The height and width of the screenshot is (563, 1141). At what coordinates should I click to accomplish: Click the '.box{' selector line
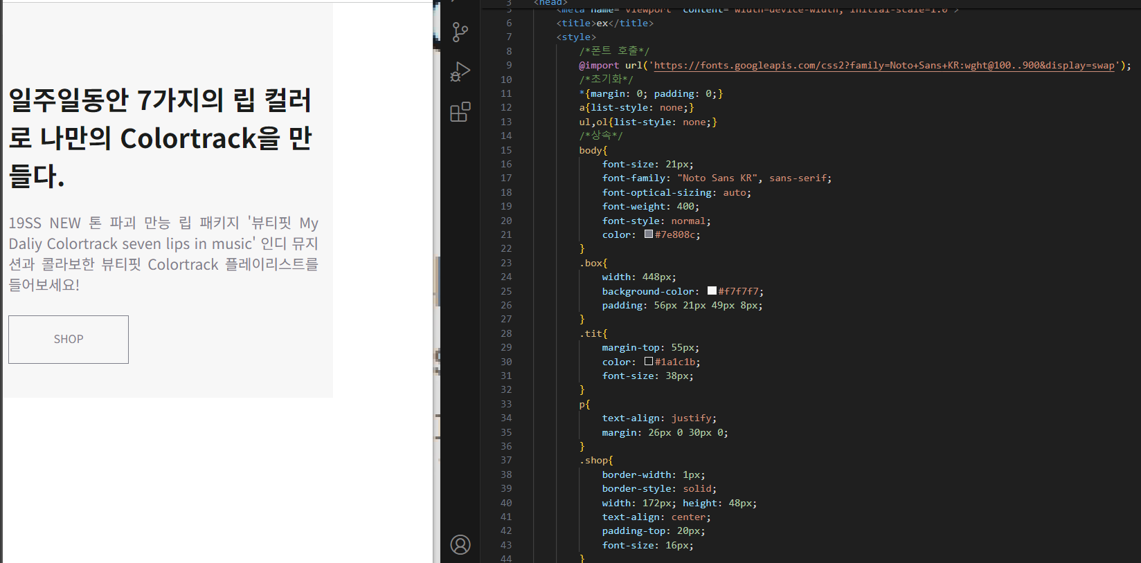click(593, 264)
